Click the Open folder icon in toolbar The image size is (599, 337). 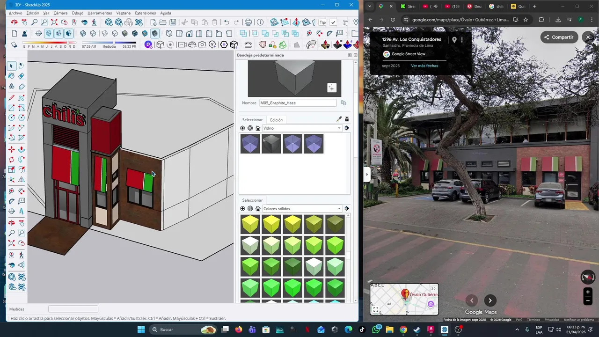click(163, 22)
